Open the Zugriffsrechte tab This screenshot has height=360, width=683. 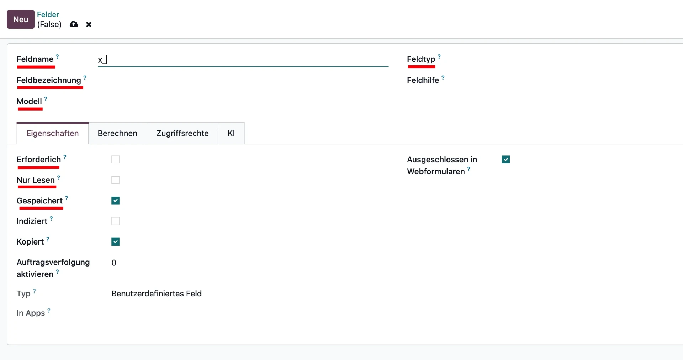182,133
